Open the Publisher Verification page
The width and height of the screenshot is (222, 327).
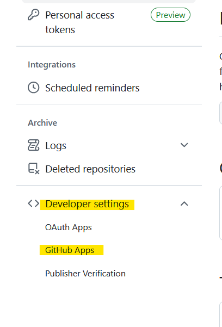pyautogui.click(x=85, y=273)
